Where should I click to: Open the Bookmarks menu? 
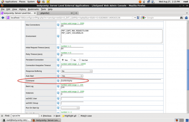pyautogui.click(x=33, y=9)
